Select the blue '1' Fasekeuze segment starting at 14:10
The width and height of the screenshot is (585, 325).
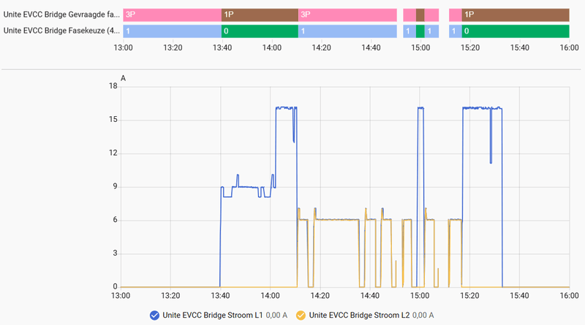pyautogui.click(x=347, y=31)
